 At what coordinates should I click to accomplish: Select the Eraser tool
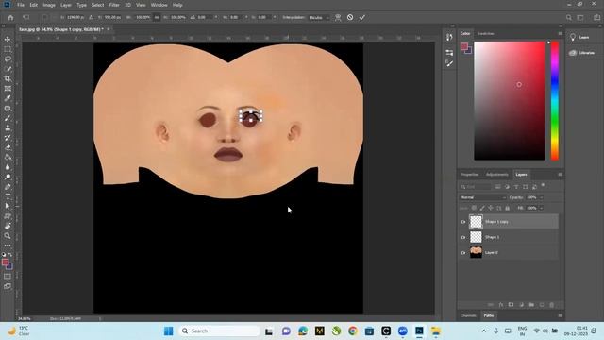tap(8, 147)
